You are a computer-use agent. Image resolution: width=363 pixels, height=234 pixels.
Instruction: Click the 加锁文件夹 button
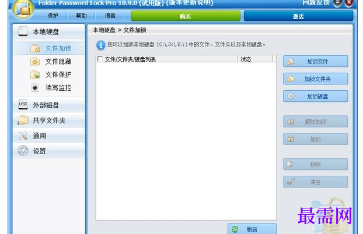(x=316, y=79)
